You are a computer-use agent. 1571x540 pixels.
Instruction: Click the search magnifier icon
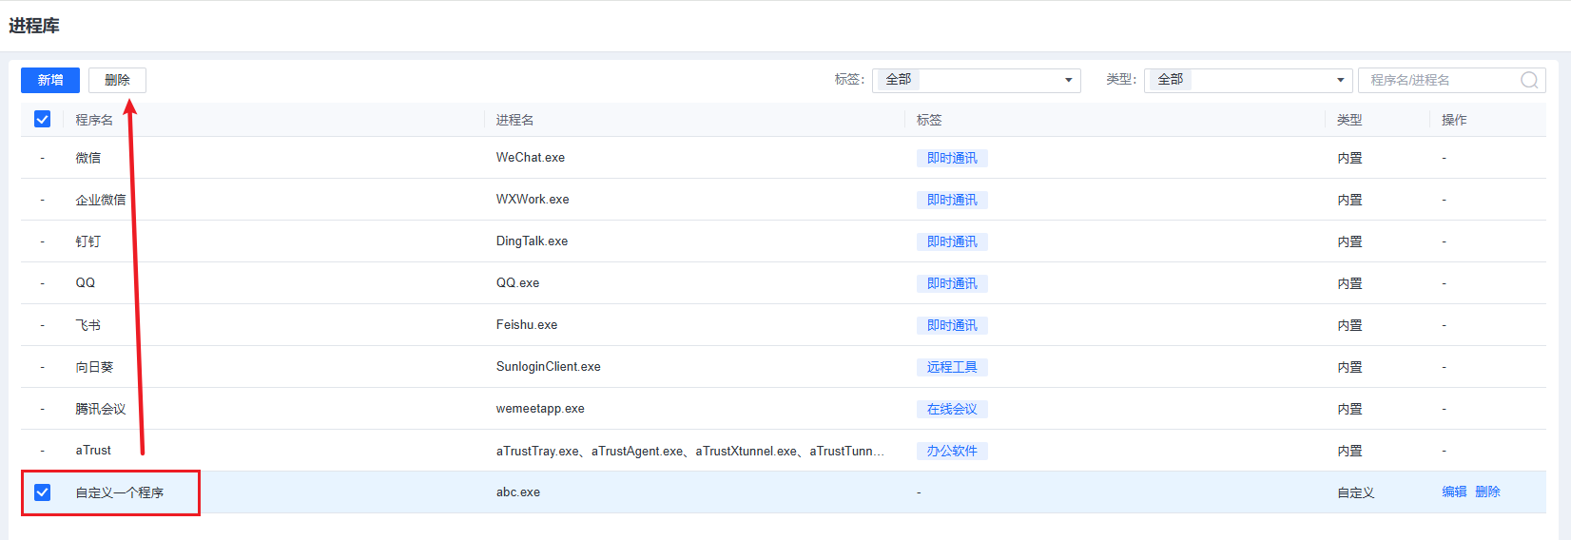tap(1529, 80)
